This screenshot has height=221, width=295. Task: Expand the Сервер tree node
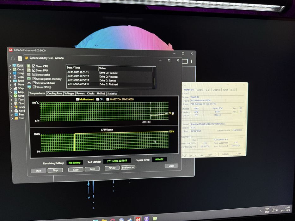(x=10, y=77)
